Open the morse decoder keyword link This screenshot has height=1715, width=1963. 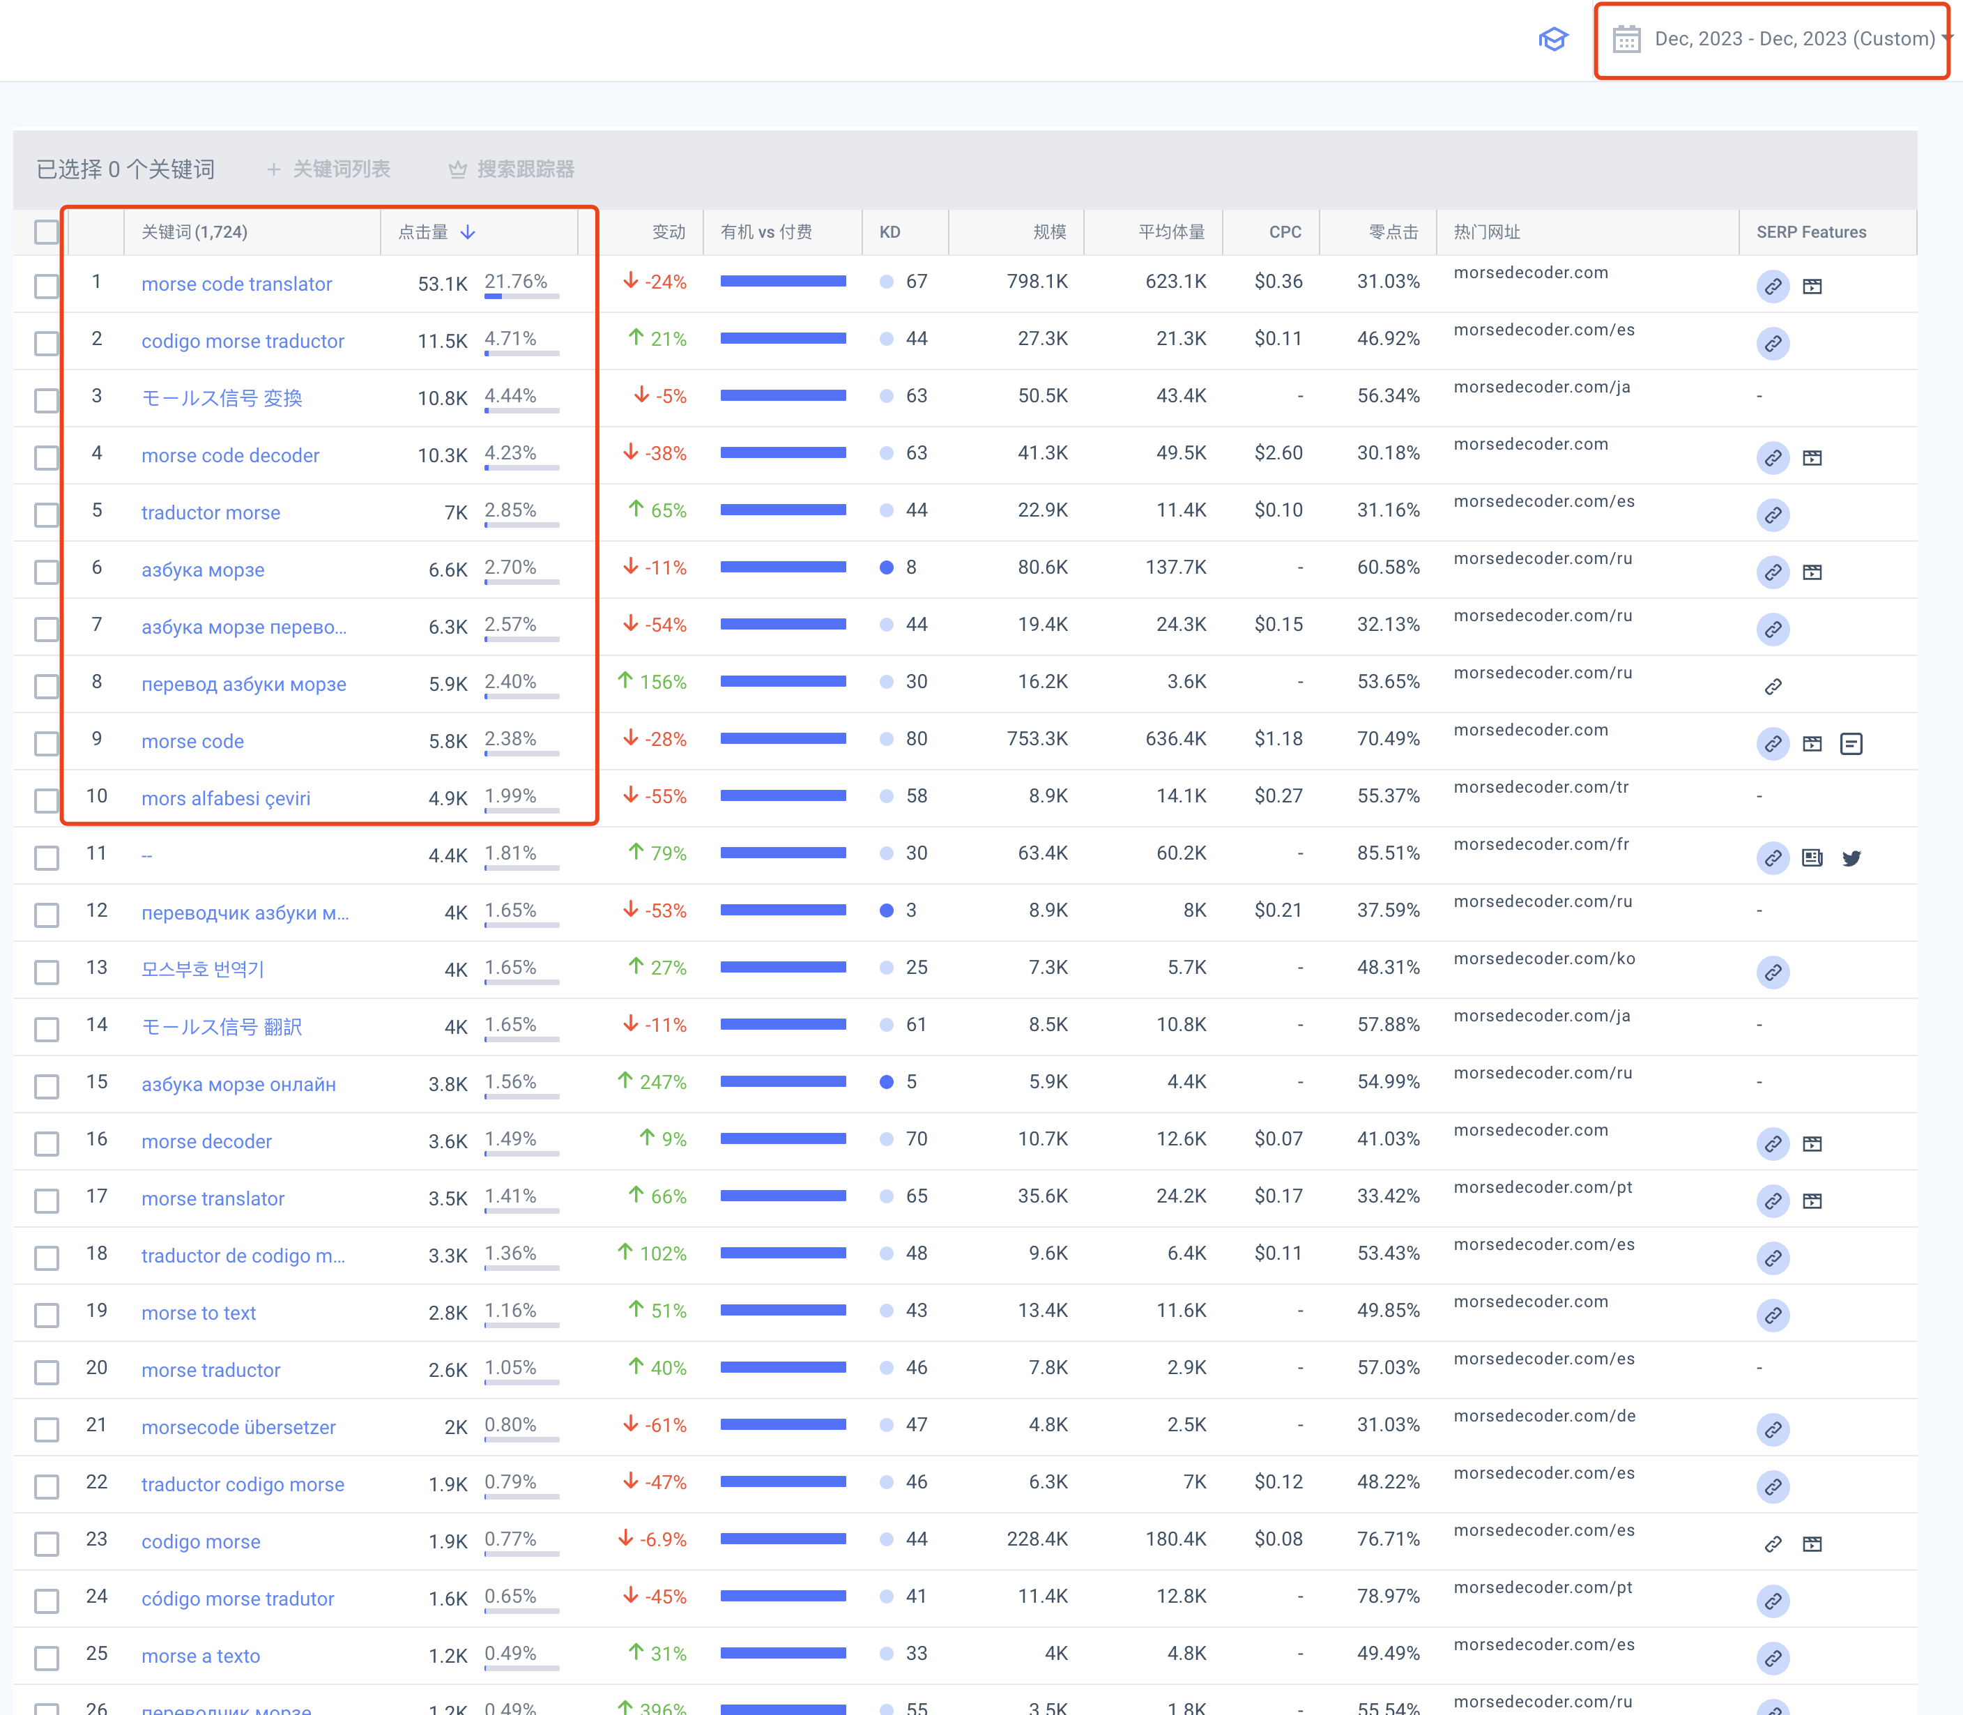point(207,1142)
